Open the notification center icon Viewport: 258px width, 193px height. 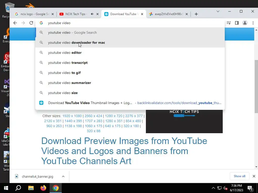pyautogui.click(x=250, y=188)
